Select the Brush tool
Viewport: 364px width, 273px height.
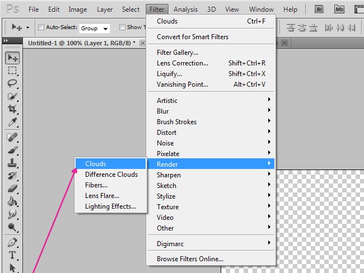tap(12, 150)
